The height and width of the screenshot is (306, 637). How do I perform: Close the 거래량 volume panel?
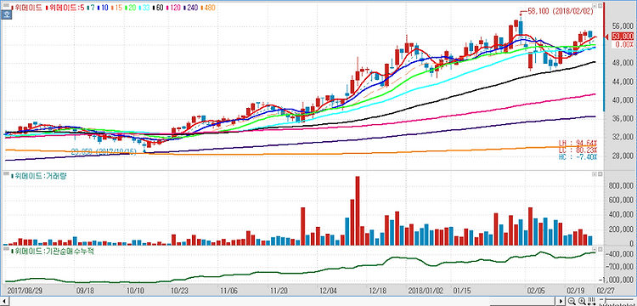tap(600, 174)
